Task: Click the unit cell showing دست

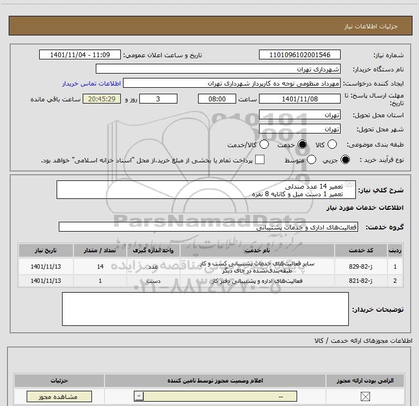Action: (x=153, y=281)
